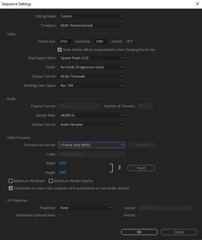
Task: Click the preview Width value 1920
Action: (x=62, y=163)
